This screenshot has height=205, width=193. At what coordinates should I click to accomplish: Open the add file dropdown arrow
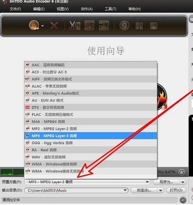(42, 26)
